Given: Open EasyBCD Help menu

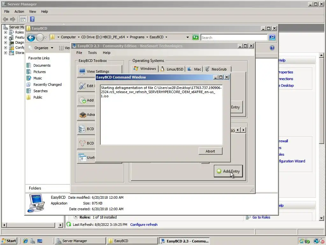Looking at the screenshot, I should pyautogui.click(x=106, y=53).
